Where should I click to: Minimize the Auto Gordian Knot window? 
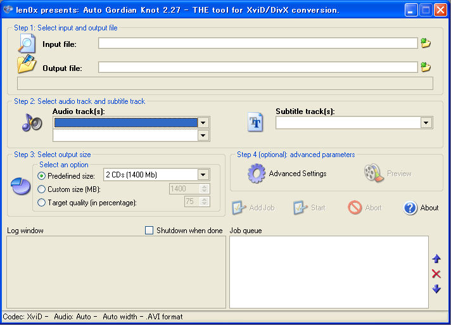click(410, 10)
